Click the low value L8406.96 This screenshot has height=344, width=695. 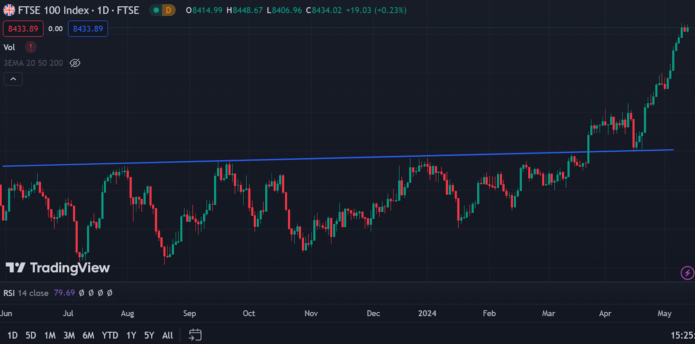[284, 10]
